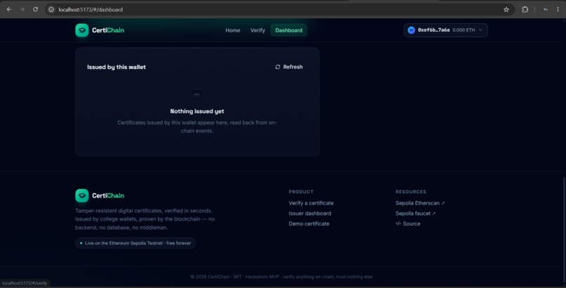Open the Source link in Resources
566x288 pixels.
click(408, 224)
